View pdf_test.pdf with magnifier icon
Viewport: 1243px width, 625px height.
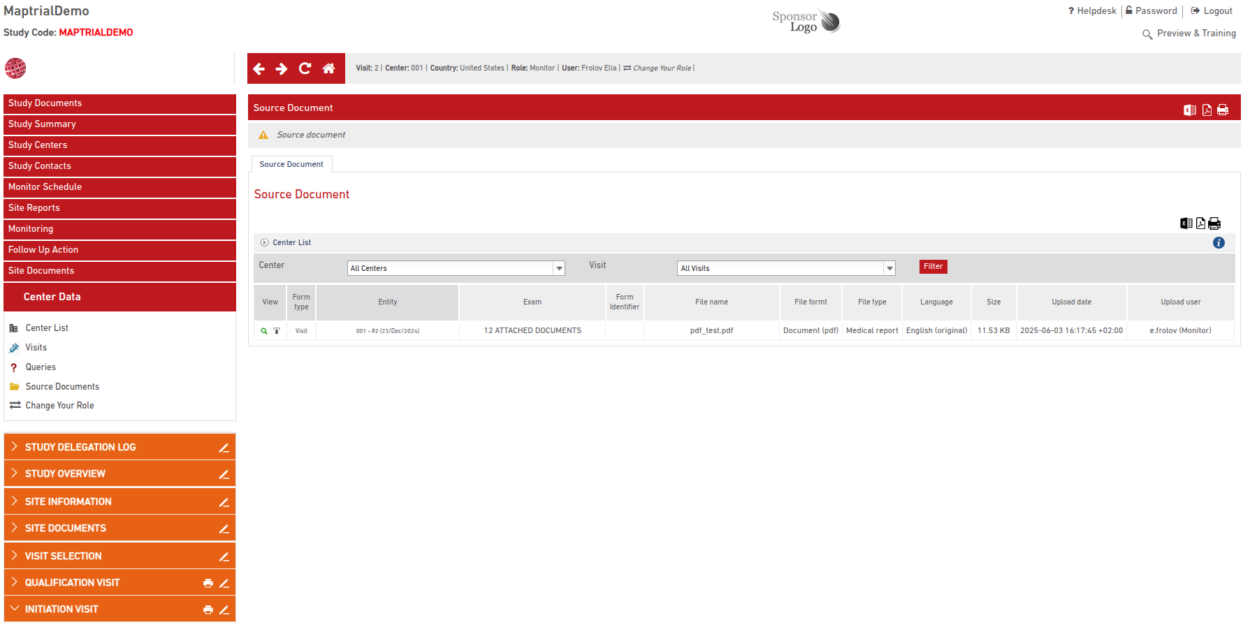(x=264, y=331)
